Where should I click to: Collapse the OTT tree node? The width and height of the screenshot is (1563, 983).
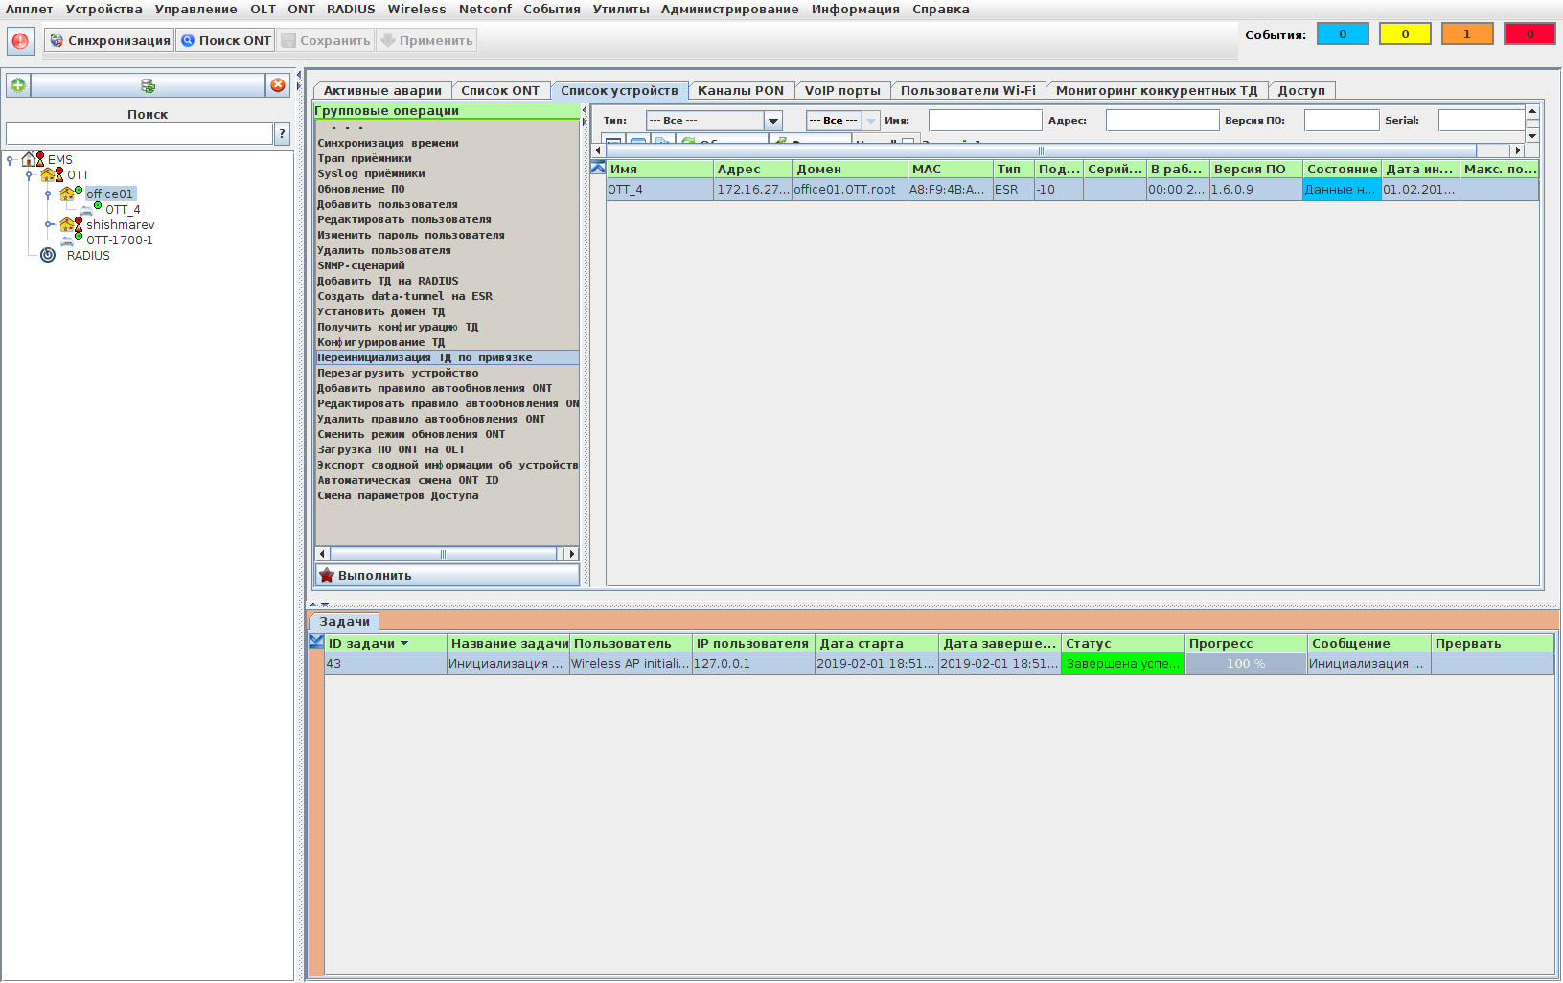click(x=29, y=174)
